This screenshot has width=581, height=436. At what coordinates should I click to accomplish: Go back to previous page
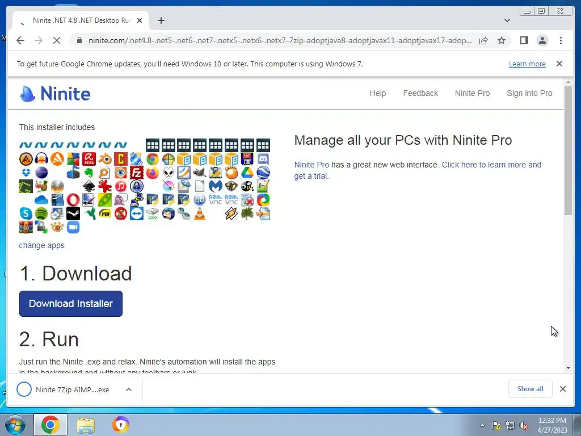point(20,40)
